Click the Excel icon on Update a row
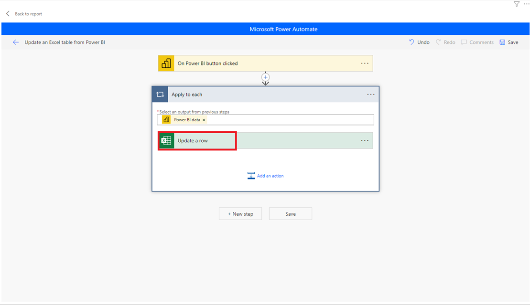 coord(166,140)
